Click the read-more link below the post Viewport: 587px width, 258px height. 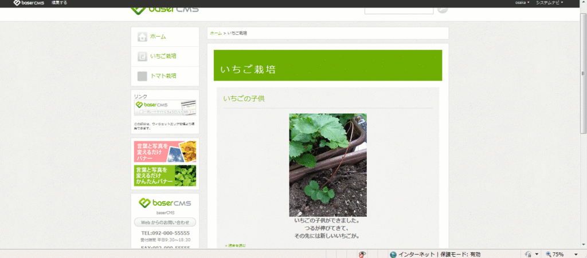coord(236,245)
